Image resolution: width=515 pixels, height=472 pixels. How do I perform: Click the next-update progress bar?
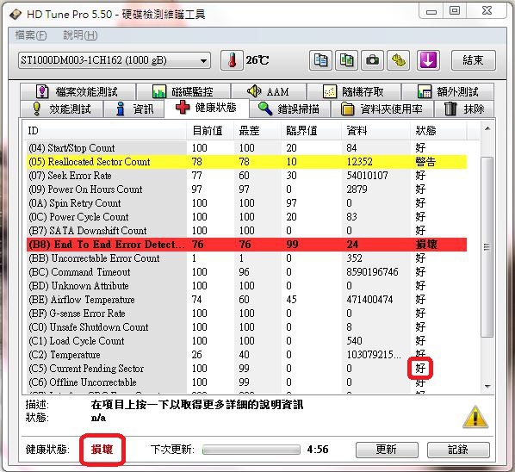pyautogui.click(x=251, y=450)
